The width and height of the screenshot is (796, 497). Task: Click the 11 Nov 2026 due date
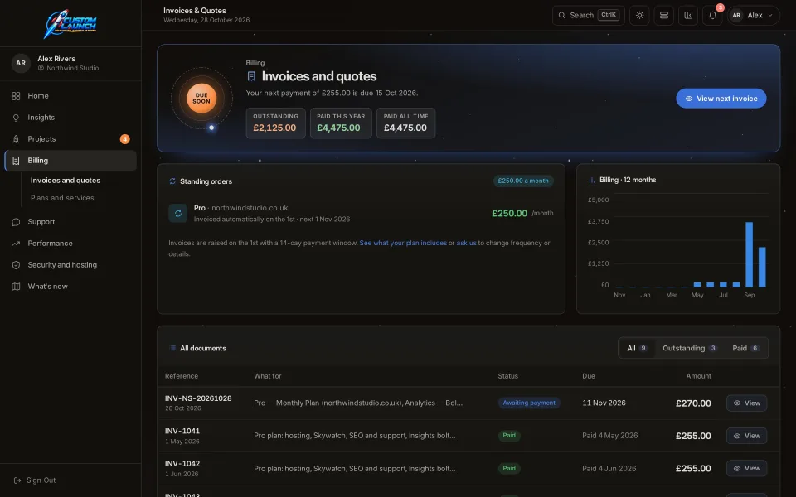coord(604,403)
